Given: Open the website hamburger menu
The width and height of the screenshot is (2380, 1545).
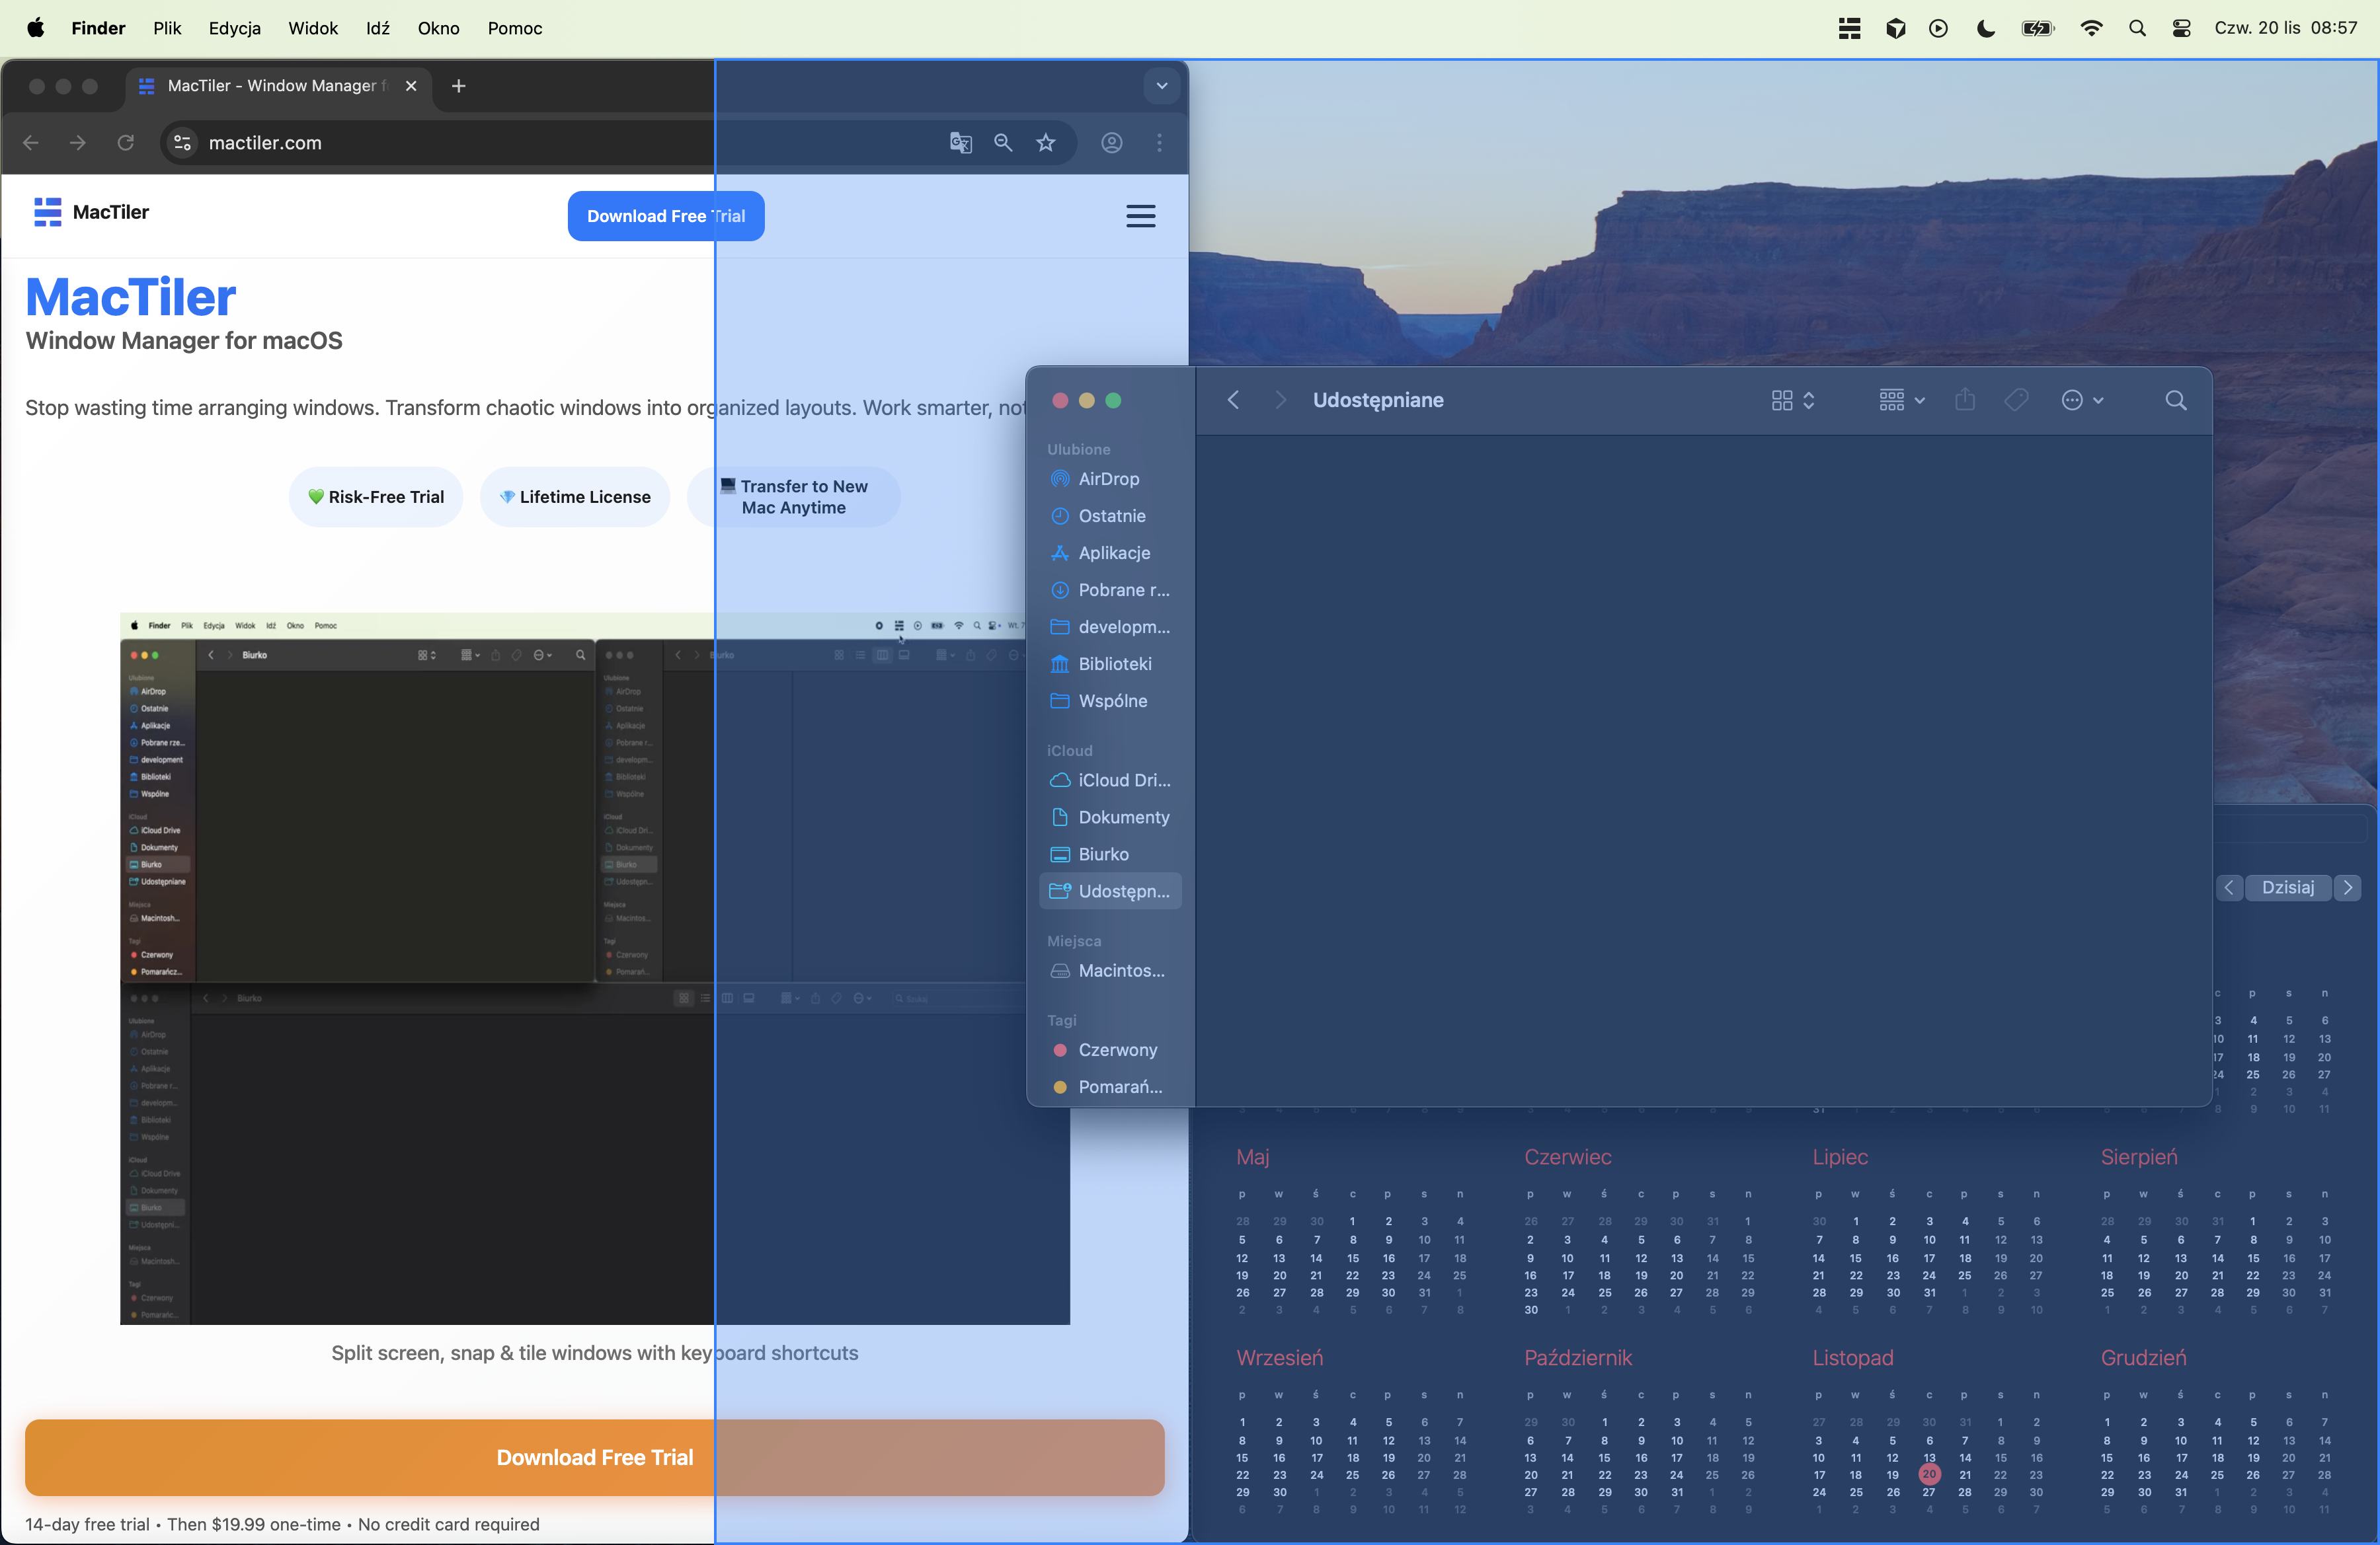Looking at the screenshot, I should tap(1140, 216).
